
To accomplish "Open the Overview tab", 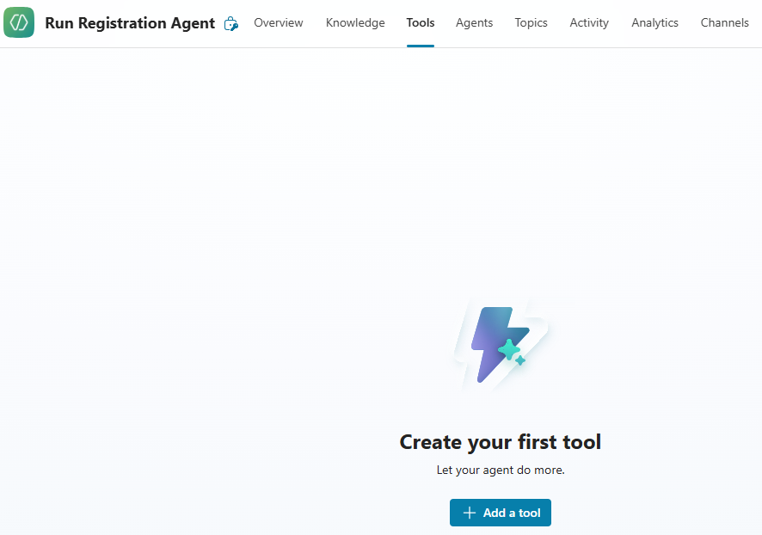I will (x=278, y=23).
